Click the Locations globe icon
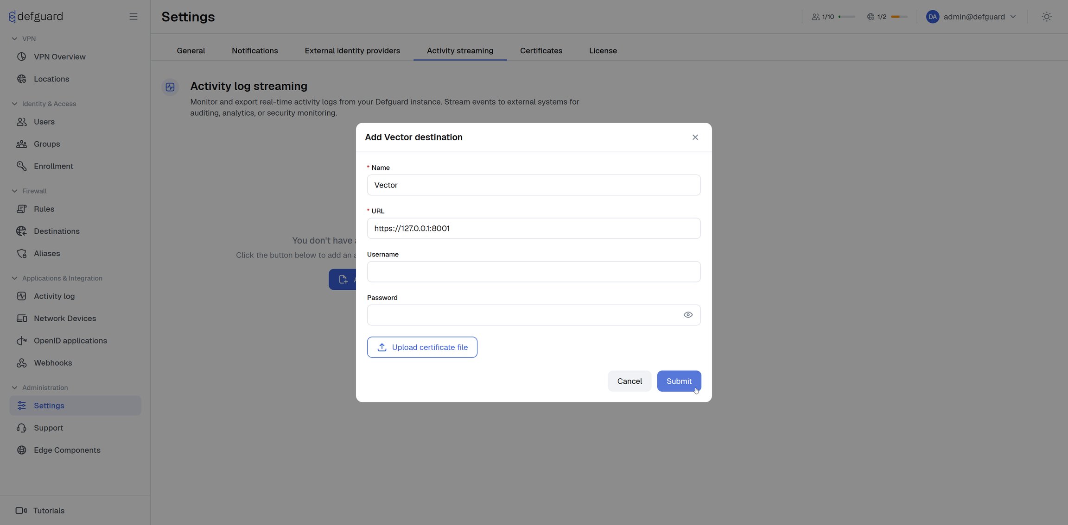This screenshot has height=525, width=1068. (21, 79)
